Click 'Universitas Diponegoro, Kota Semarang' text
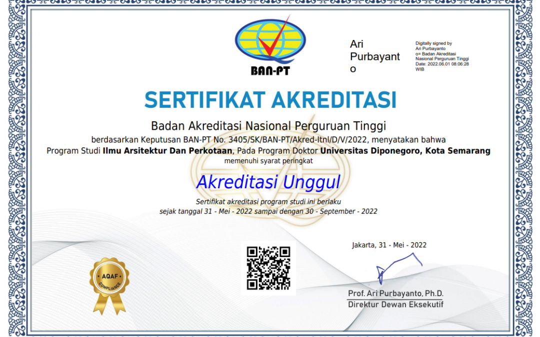 [x=405, y=151]
